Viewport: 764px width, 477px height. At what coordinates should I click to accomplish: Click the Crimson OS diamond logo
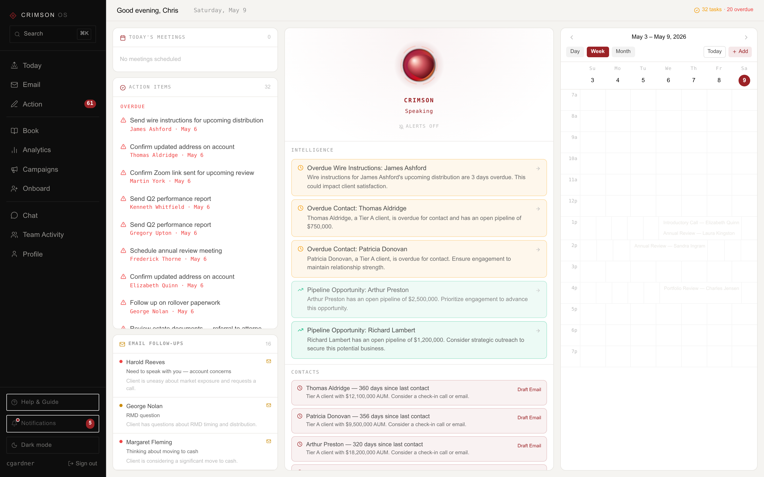(x=13, y=15)
